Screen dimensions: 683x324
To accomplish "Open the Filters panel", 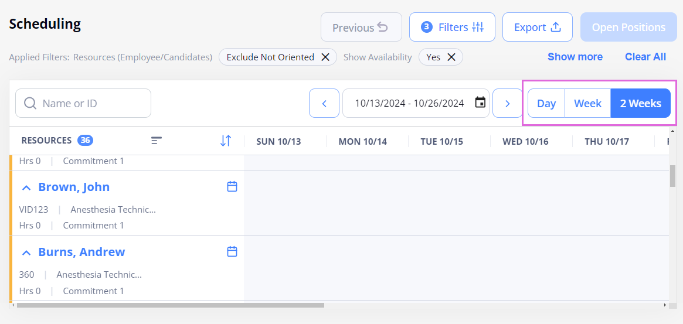I will pos(452,27).
